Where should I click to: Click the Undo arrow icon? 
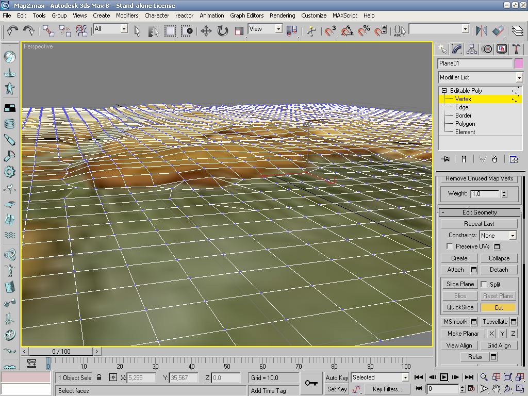12,30
